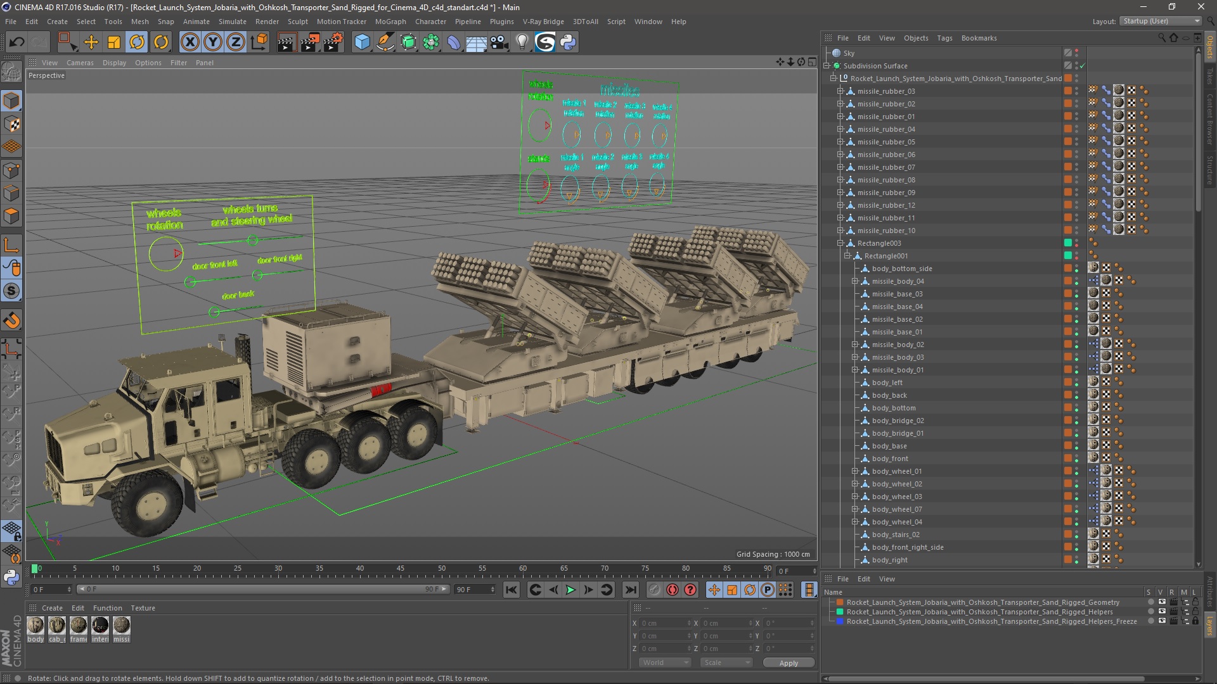Viewport: 1217px width, 684px height.
Task: Click the Undo arrow icon
Action: pyautogui.click(x=16, y=42)
